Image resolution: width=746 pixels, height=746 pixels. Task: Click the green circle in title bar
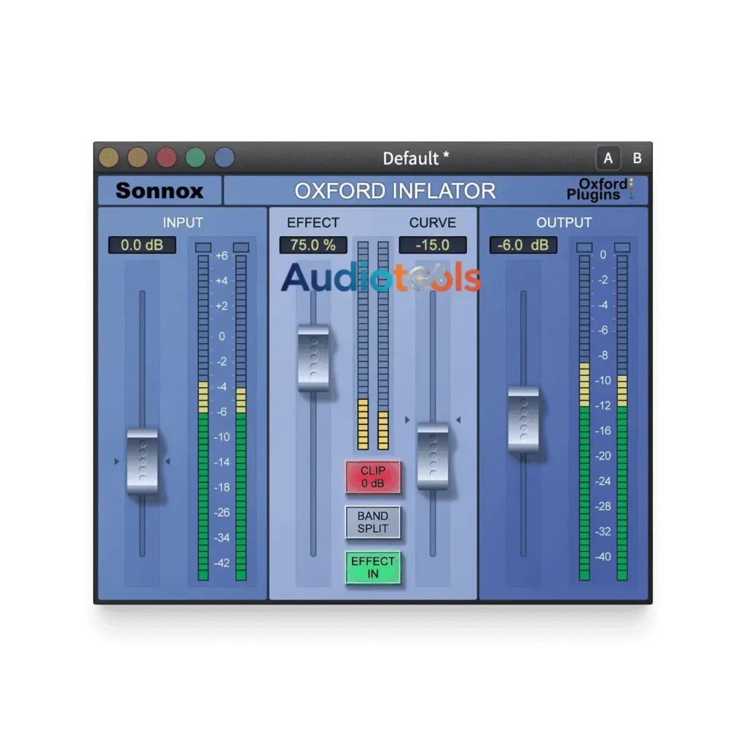(x=195, y=157)
